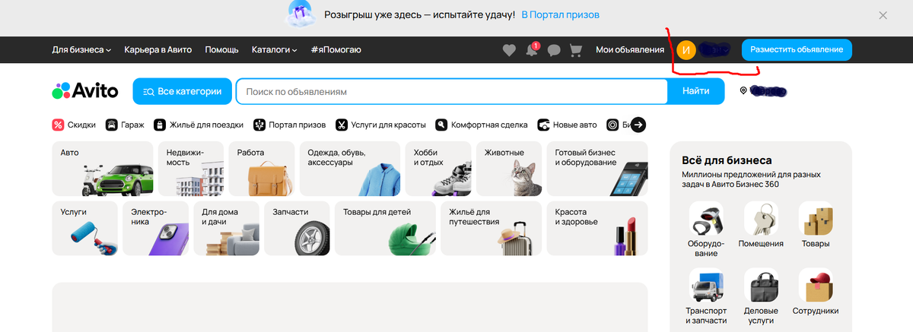This screenshot has width=913, height=332.
Task: Open Для дома и дачи category
Action: click(x=226, y=228)
